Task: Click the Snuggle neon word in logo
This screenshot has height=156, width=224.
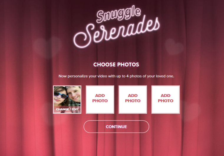Action: pyautogui.click(x=118, y=14)
